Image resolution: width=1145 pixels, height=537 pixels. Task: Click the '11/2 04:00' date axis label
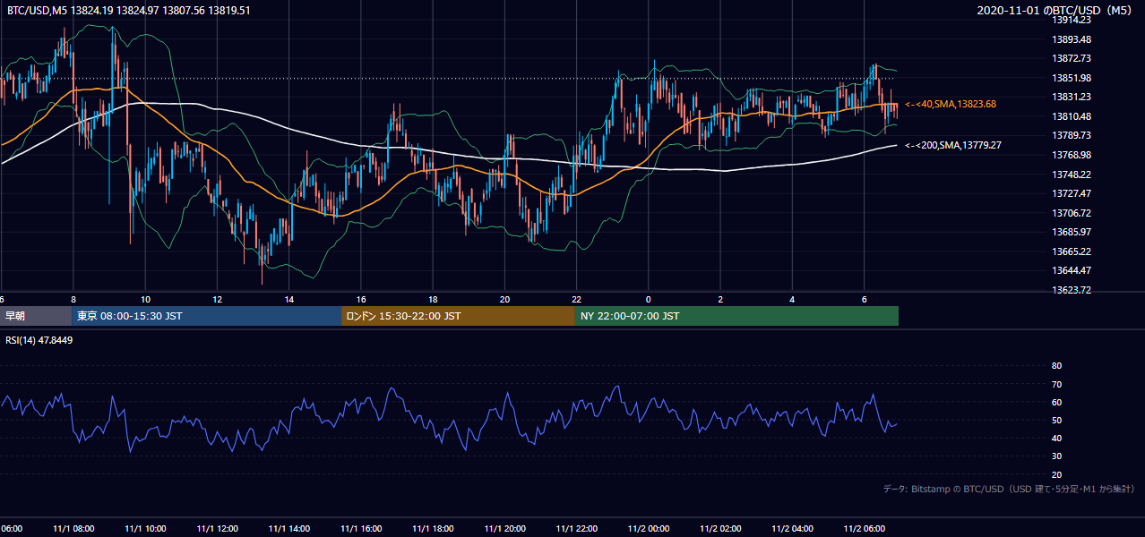[x=793, y=529]
